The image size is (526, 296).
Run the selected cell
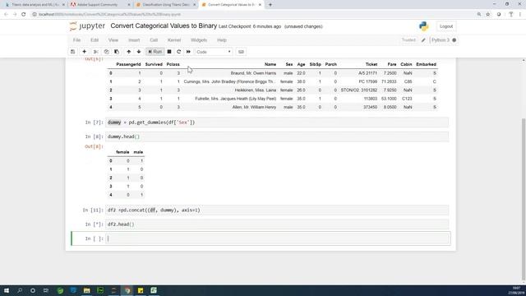[x=155, y=52]
